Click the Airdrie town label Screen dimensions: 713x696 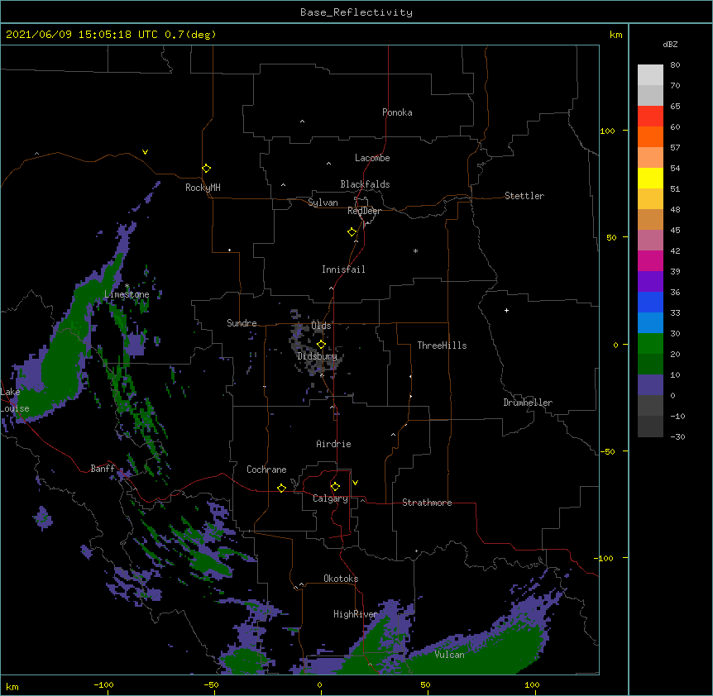click(x=334, y=444)
